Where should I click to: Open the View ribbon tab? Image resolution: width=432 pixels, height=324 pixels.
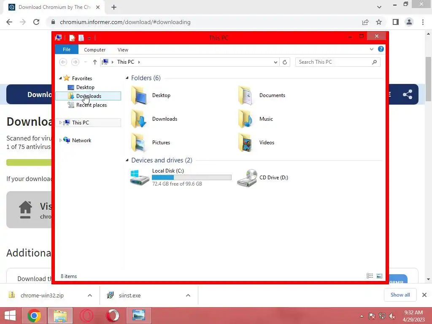coord(123,50)
